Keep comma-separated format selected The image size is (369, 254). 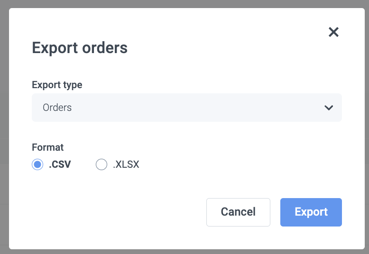[x=37, y=165]
